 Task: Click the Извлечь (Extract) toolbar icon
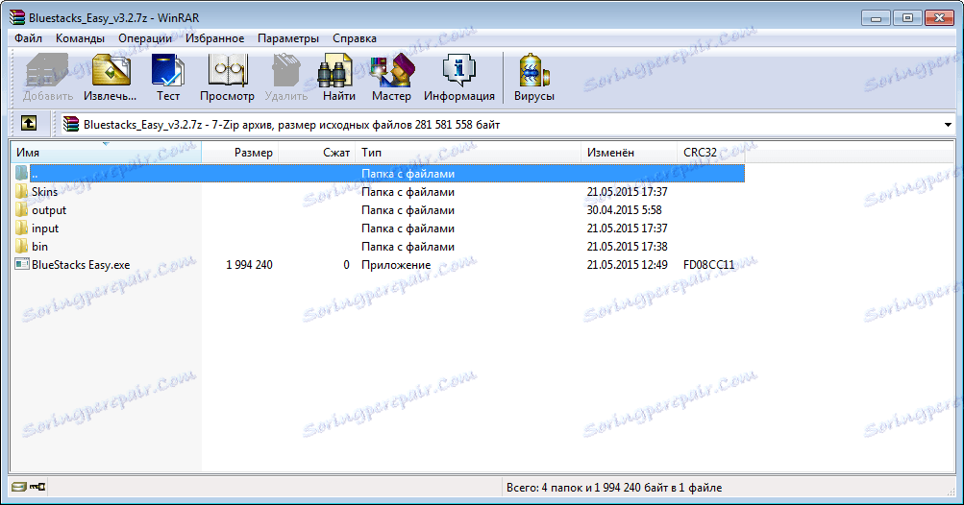[x=111, y=77]
